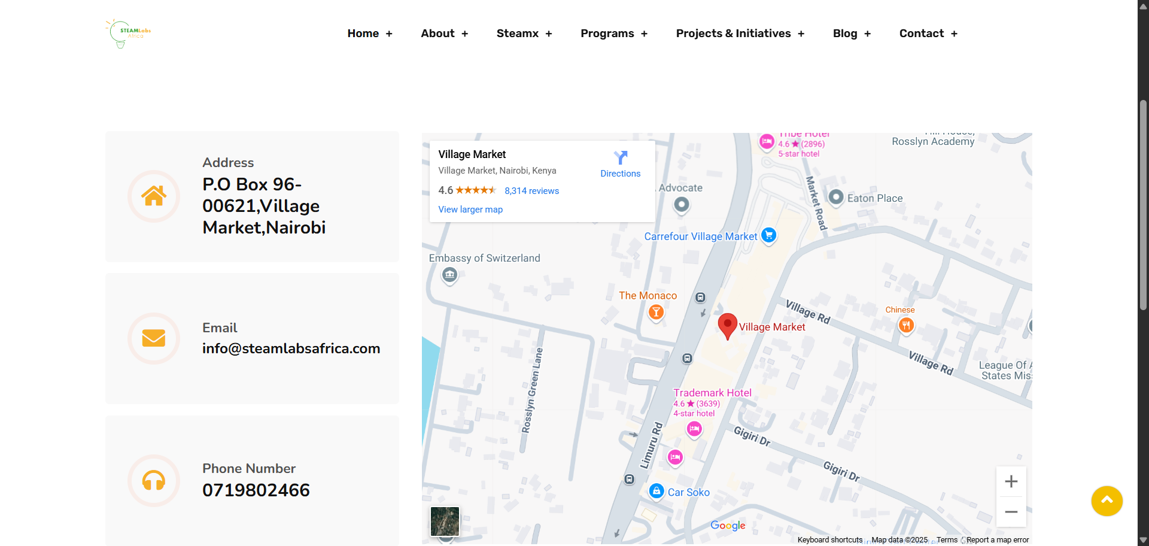Image resolution: width=1149 pixels, height=546 pixels.
Task: Click the Chinese restaurant marker icon
Action: [906, 326]
